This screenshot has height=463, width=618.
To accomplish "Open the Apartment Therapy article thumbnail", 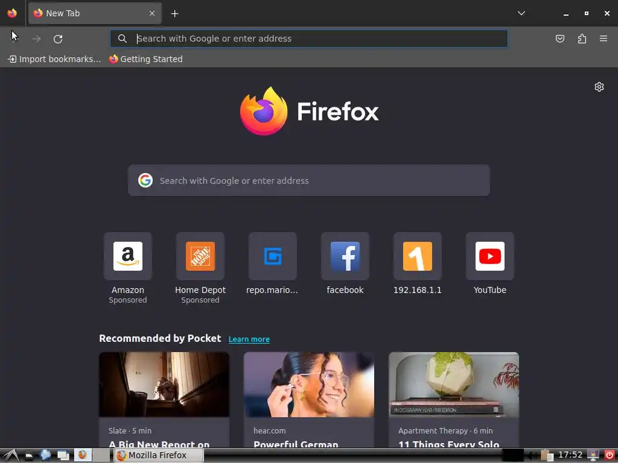I will click(x=454, y=385).
